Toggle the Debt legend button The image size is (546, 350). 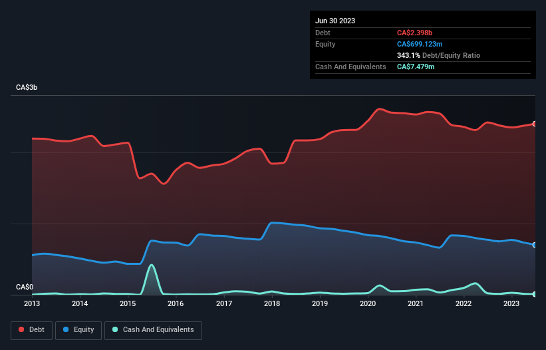(31, 330)
